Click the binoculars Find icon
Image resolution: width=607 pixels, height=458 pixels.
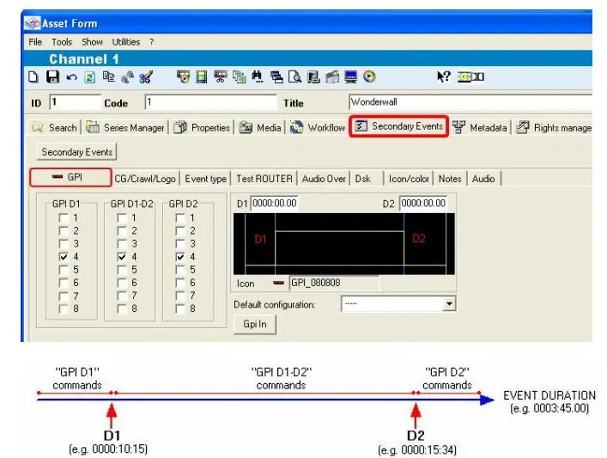click(257, 77)
